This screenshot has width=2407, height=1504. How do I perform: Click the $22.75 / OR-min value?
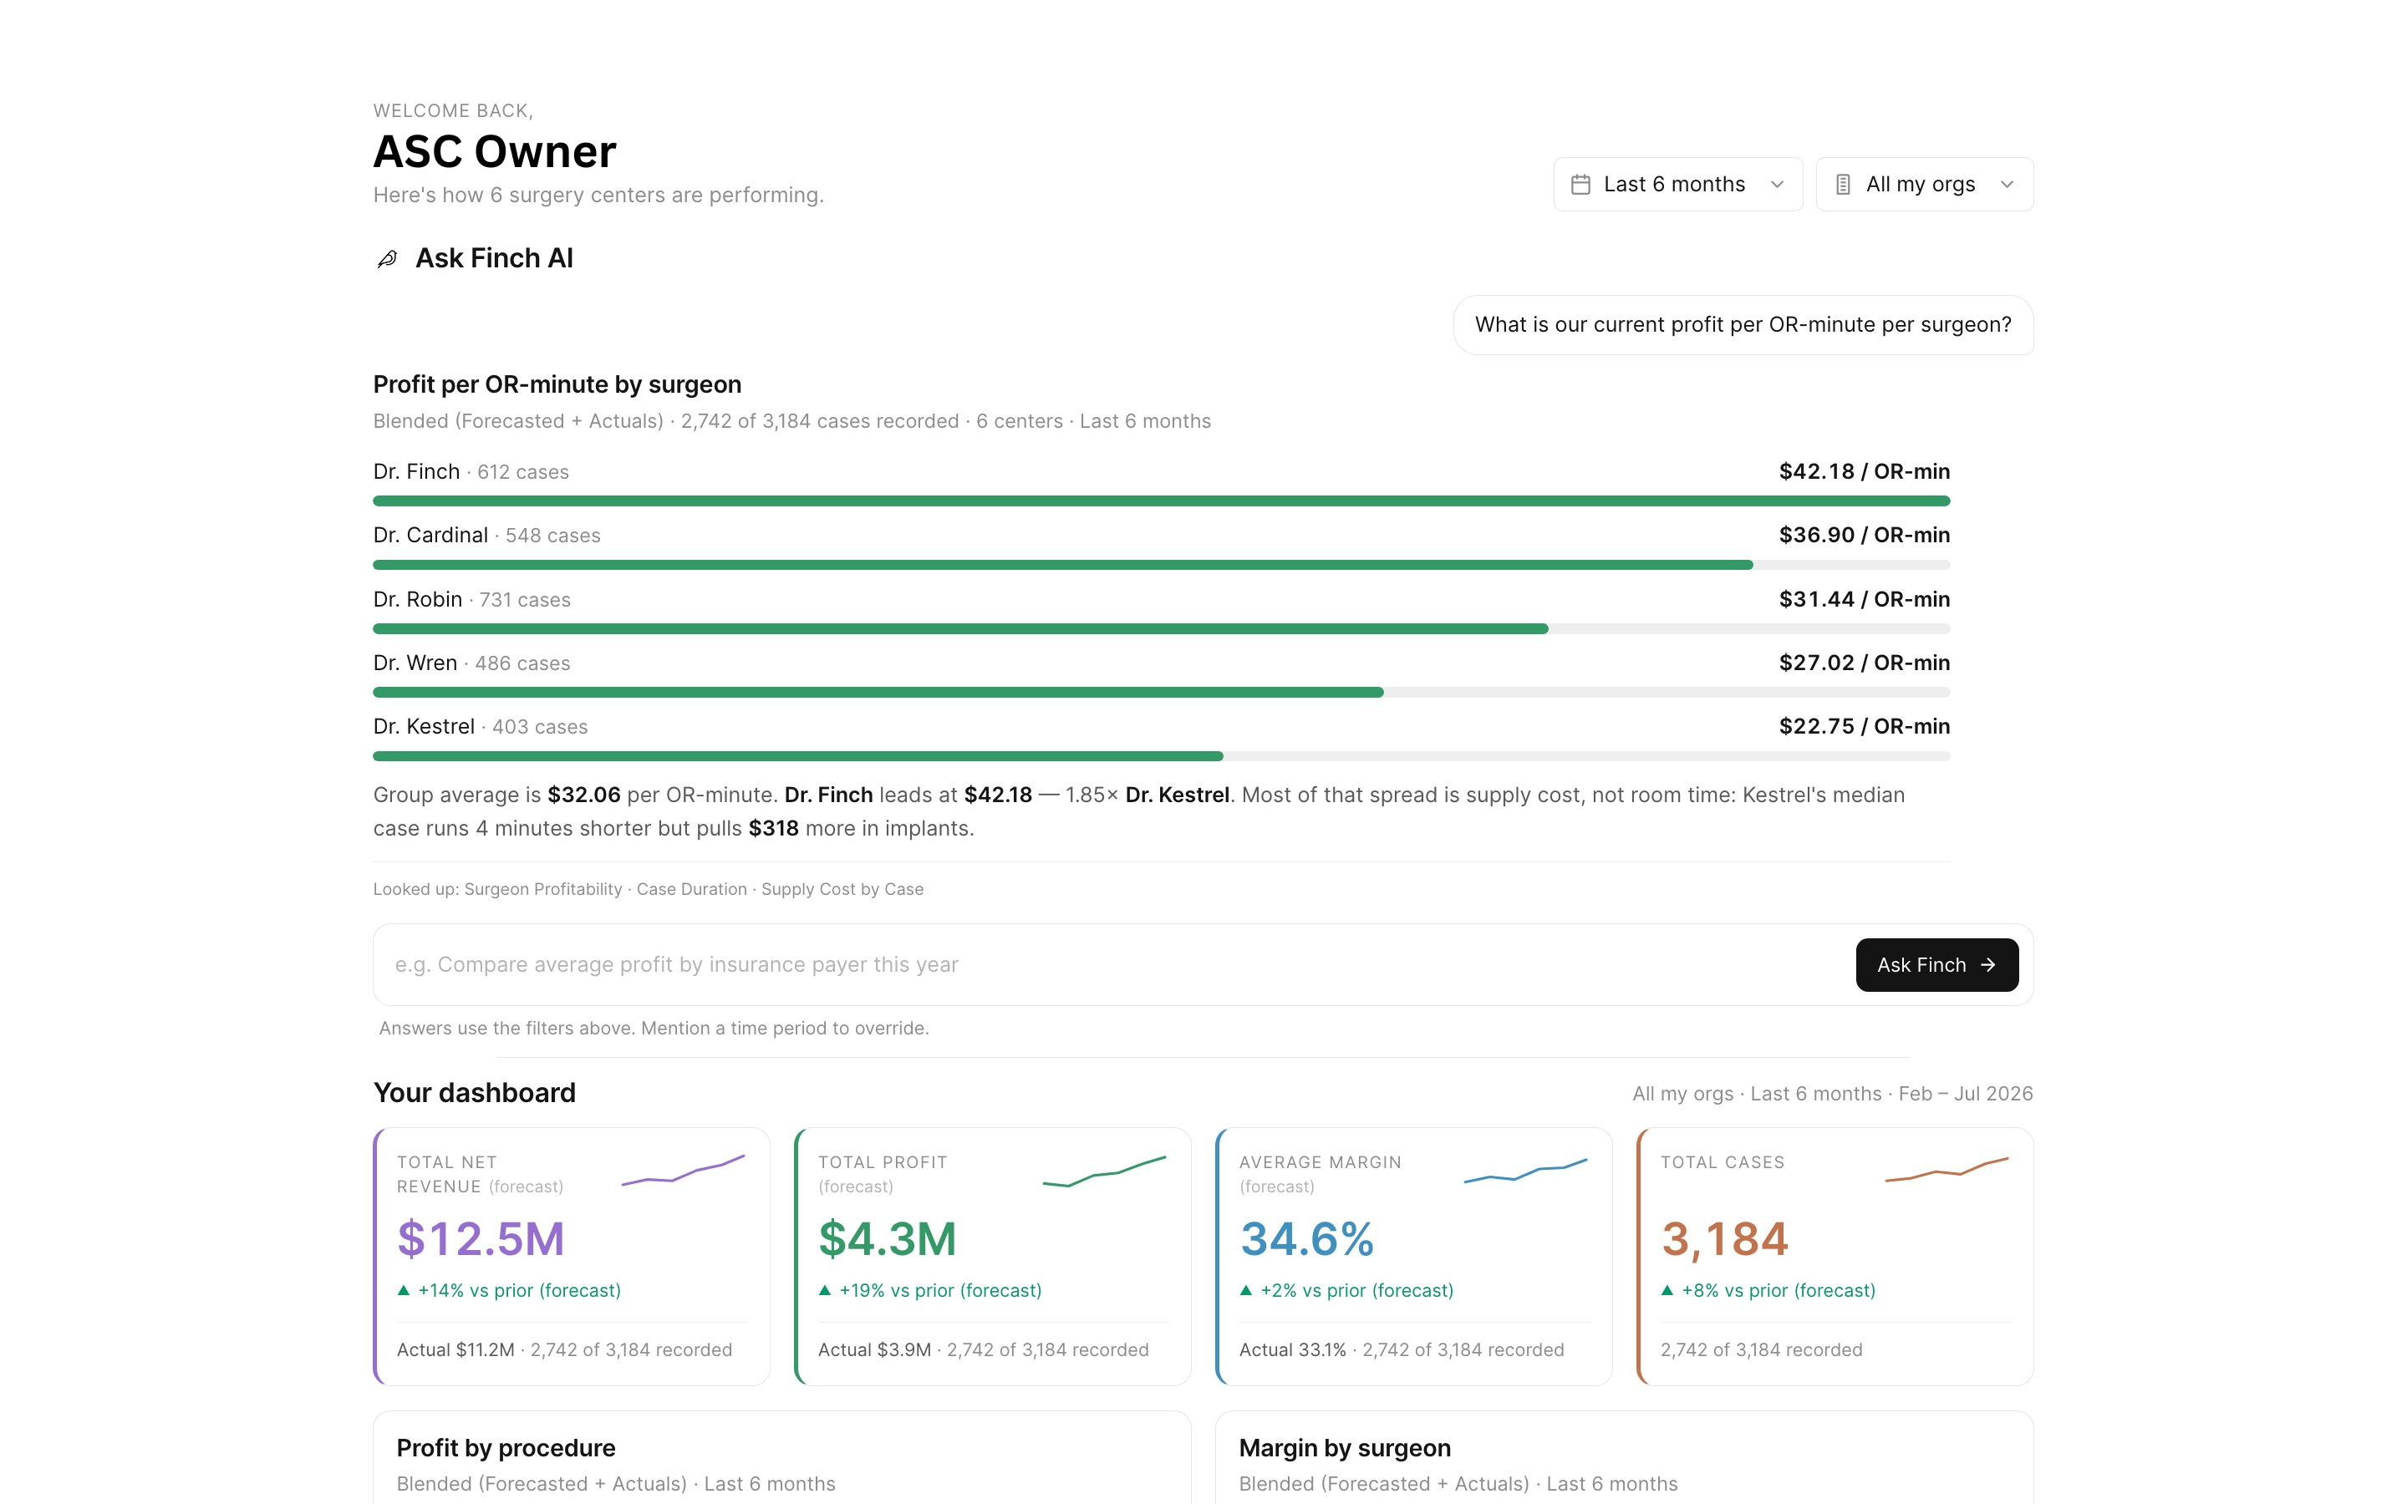(x=1864, y=727)
